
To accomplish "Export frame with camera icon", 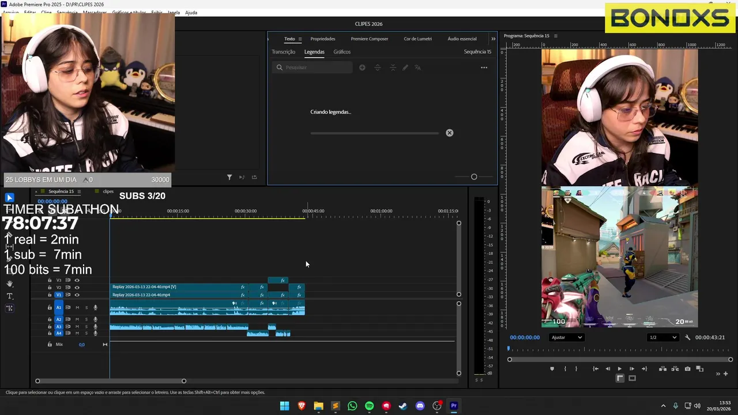I will (x=687, y=369).
